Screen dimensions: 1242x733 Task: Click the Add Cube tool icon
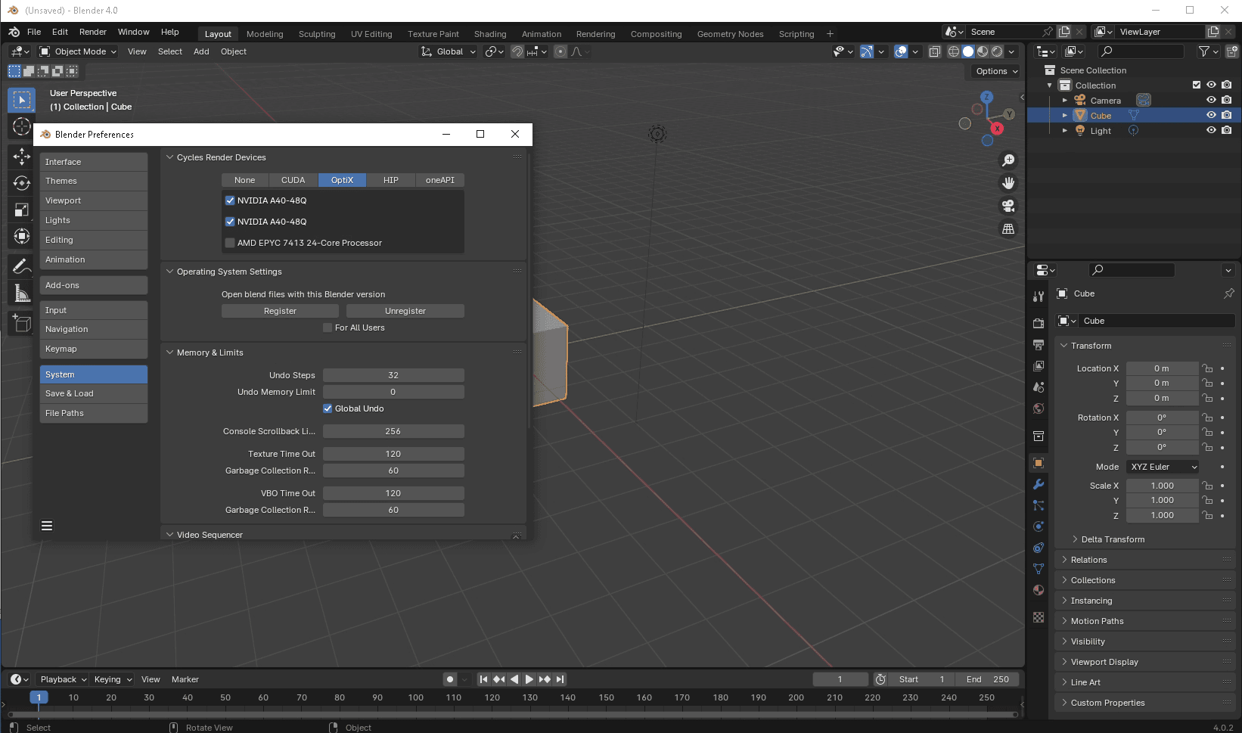21,324
